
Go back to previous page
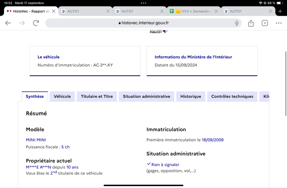pyautogui.click(x=8, y=23)
